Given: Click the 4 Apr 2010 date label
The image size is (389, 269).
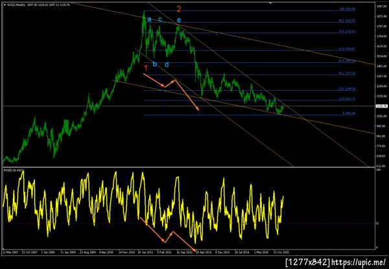Looking at the screenshot, I should tap(106, 252).
